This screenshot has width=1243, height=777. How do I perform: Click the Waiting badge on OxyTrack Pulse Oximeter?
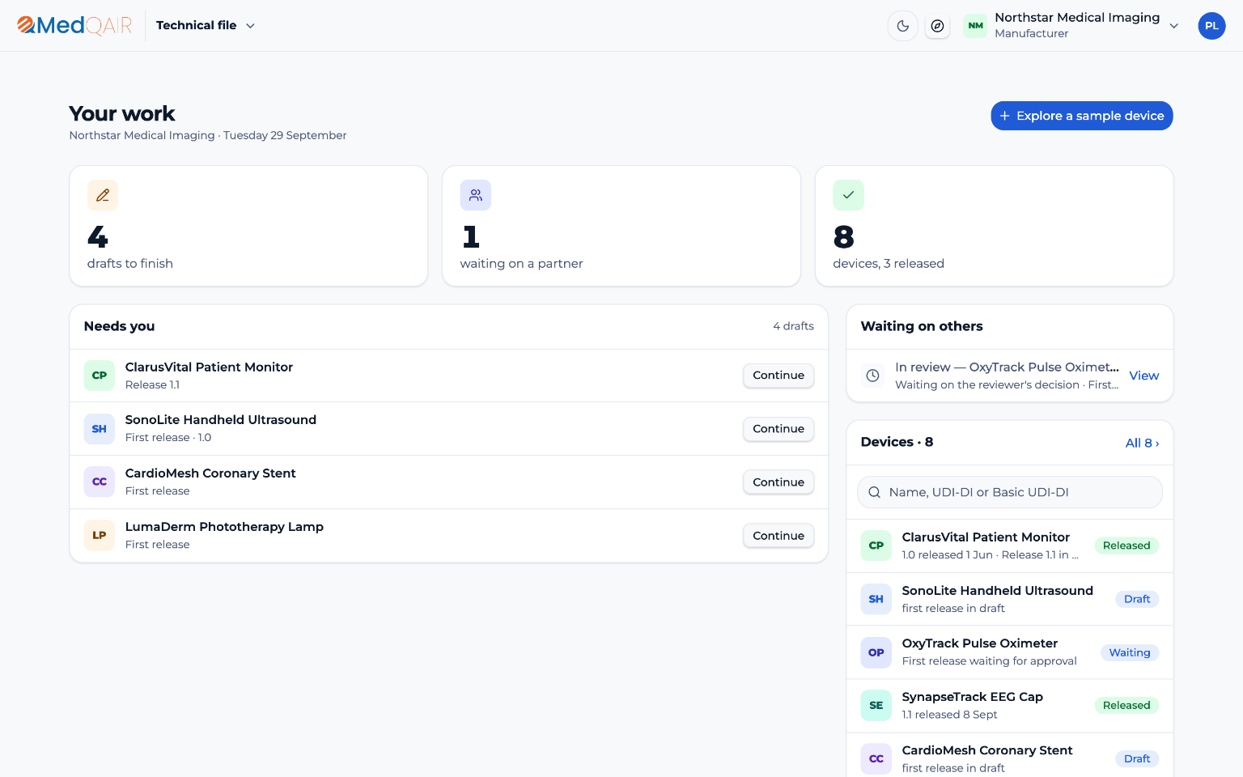(1130, 652)
